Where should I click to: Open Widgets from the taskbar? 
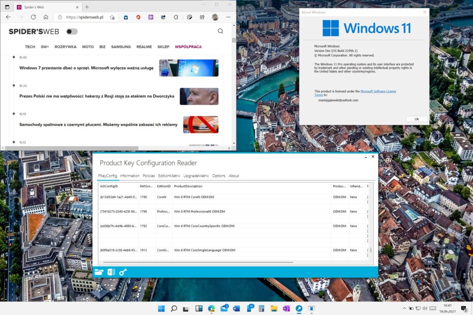click(x=199, y=308)
